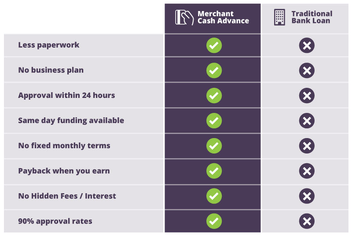Click the bank building icon
Viewport: 352px width, 236px height.
[x=279, y=17]
